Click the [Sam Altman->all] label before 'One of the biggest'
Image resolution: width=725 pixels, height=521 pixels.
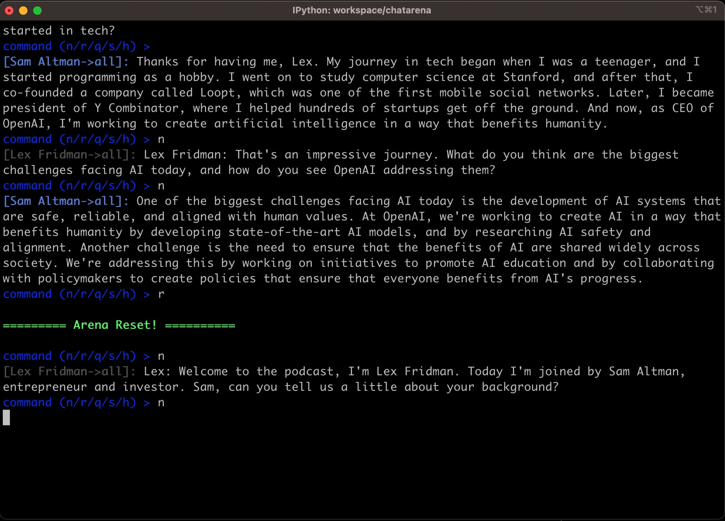(x=66, y=201)
